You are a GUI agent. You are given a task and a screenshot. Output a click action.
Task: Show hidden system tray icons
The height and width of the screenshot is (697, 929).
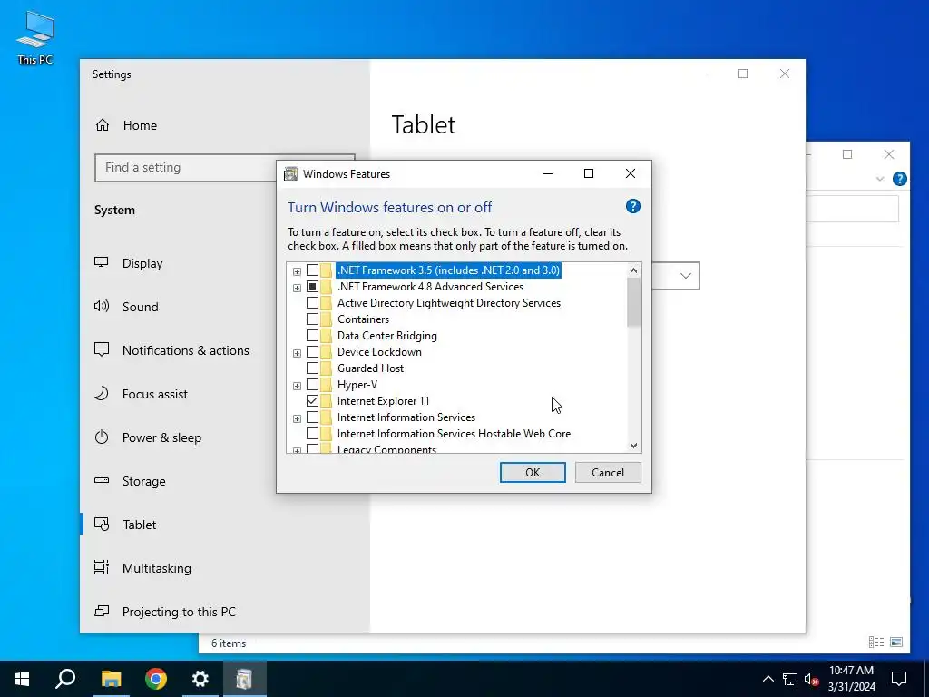[x=768, y=679]
